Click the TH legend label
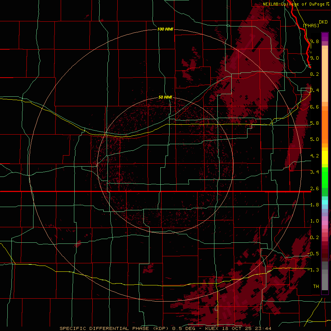The height and width of the screenshot is (331, 331). 316,286
